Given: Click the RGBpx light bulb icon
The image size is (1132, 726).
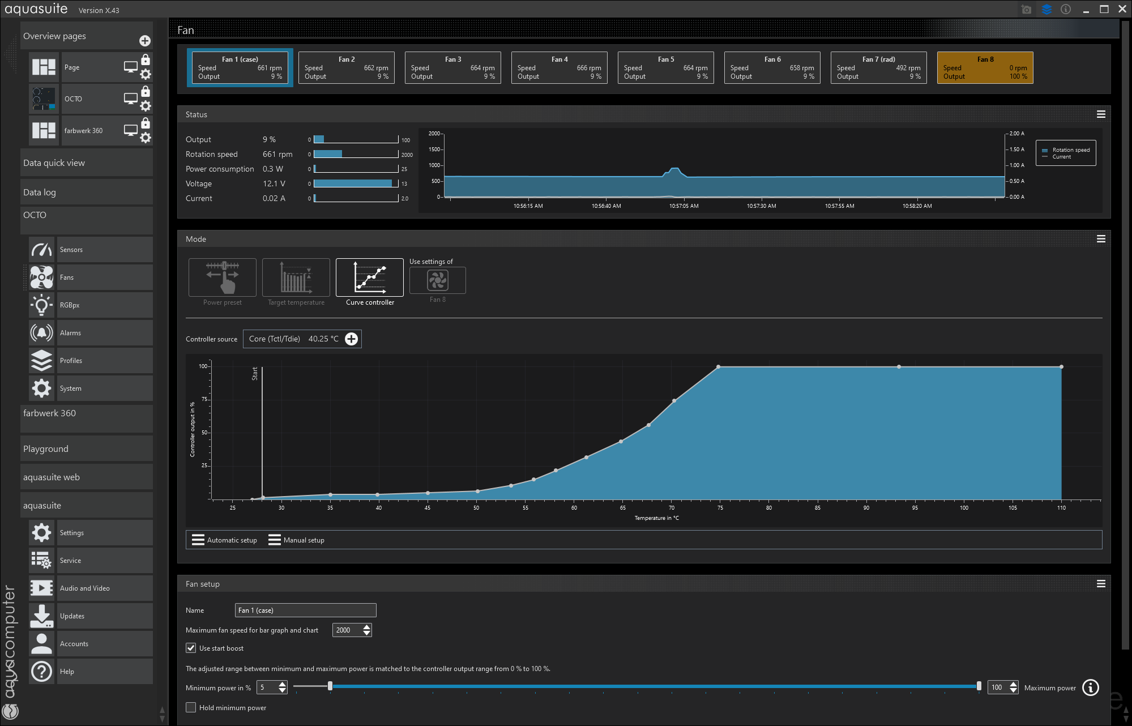Looking at the screenshot, I should click(x=41, y=305).
